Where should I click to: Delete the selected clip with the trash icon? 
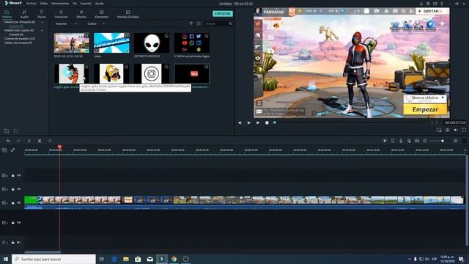coord(29,141)
